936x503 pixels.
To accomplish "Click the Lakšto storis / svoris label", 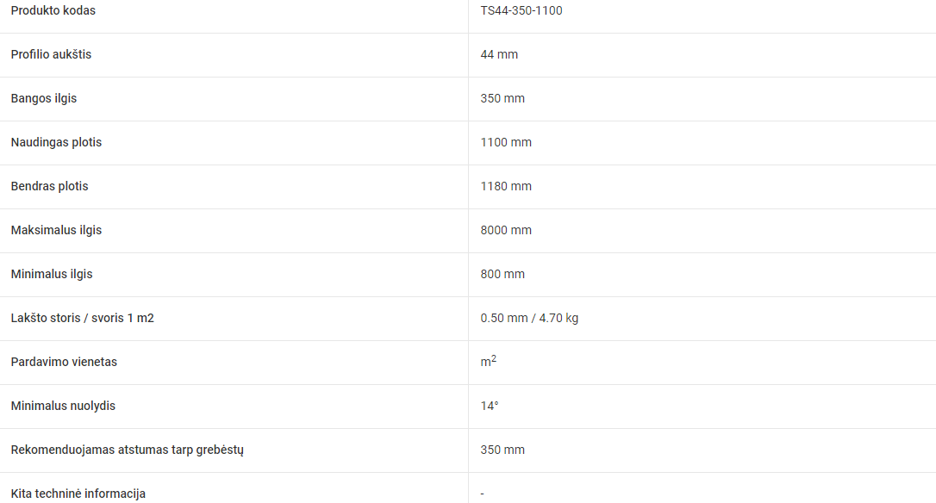I will (x=83, y=318).
